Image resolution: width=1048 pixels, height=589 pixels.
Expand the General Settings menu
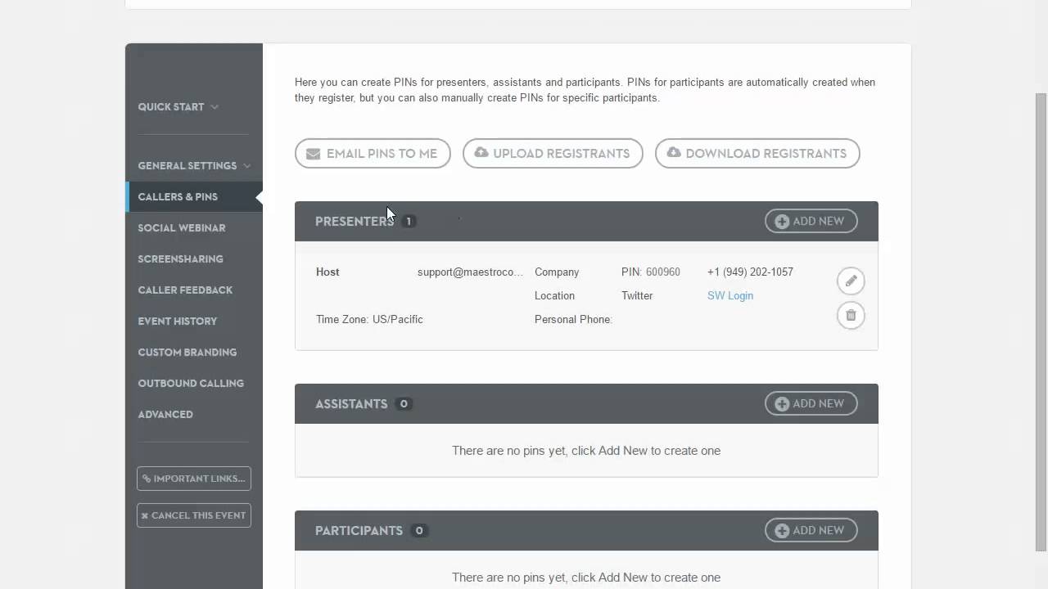194,165
